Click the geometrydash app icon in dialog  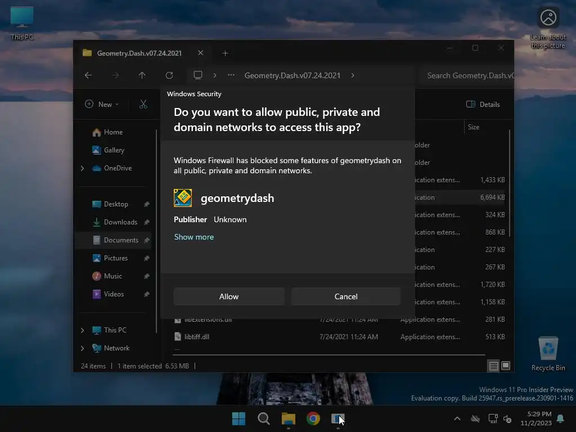pos(183,198)
